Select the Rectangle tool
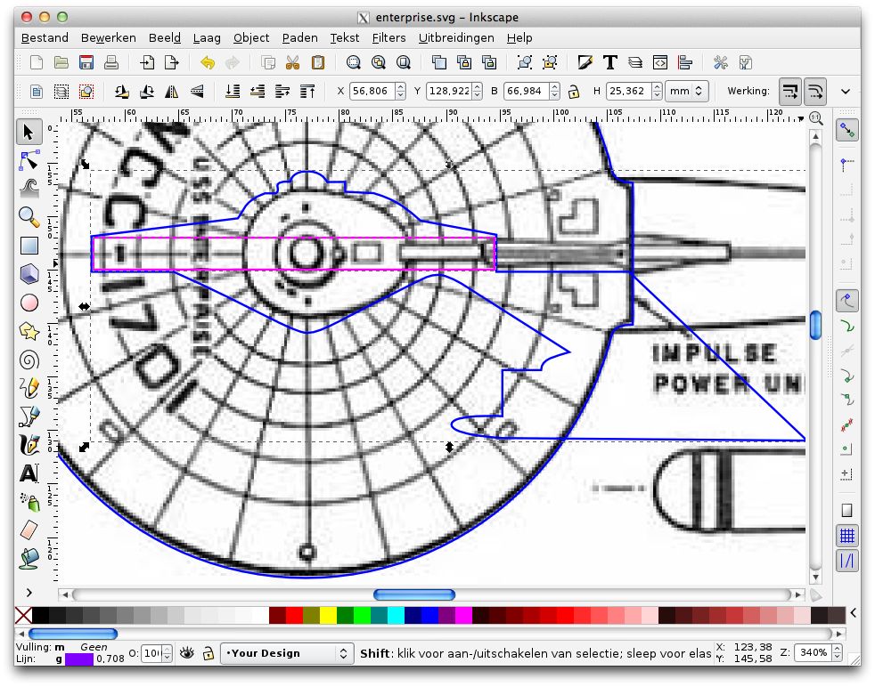 tap(29, 245)
